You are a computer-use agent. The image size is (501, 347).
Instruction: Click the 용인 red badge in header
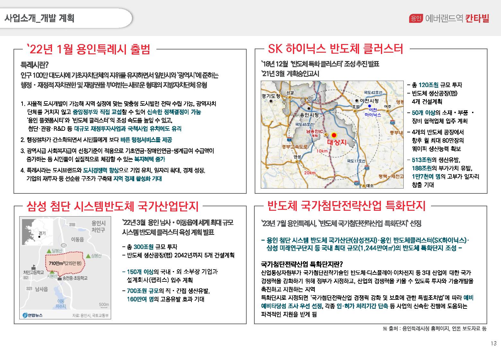[x=416, y=18]
